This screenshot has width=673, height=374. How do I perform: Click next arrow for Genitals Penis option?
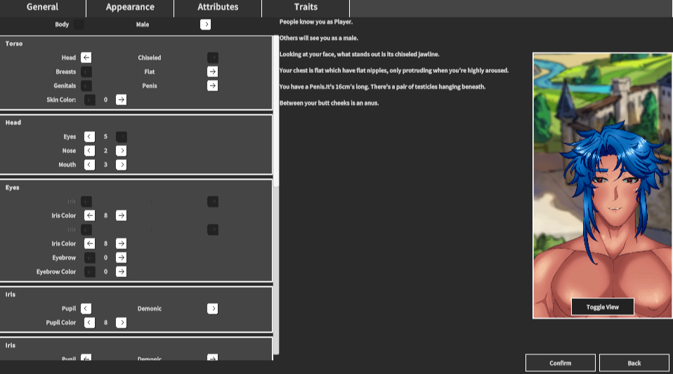(212, 86)
